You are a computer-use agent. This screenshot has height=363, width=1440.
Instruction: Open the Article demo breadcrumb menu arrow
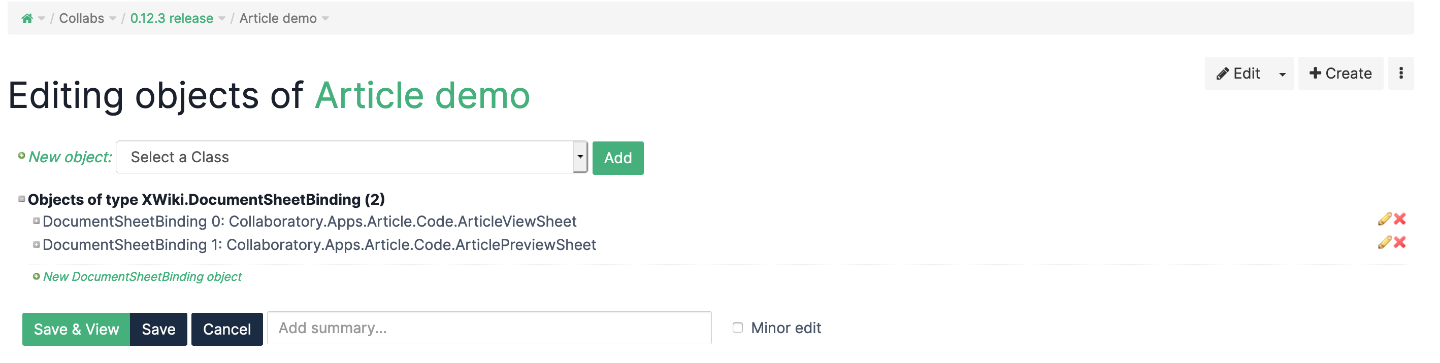(x=326, y=18)
